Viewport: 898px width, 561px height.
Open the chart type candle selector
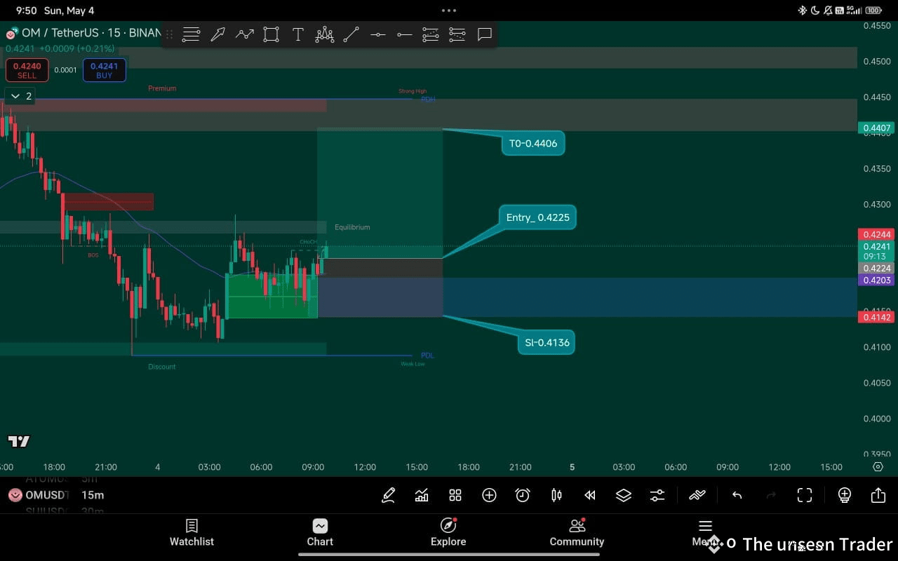pyautogui.click(x=556, y=495)
